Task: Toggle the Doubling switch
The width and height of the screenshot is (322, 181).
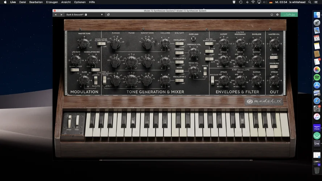Action: point(274,67)
